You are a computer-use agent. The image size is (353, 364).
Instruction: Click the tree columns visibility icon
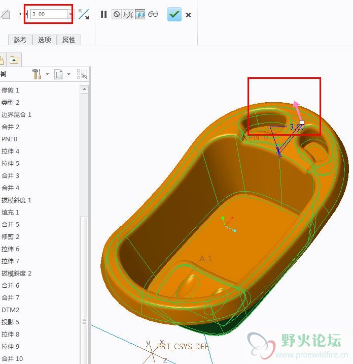coord(82,74)
